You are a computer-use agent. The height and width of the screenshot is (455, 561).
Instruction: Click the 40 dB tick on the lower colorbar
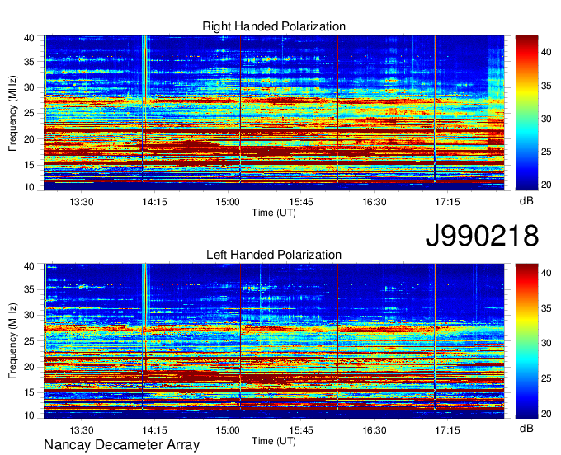546,273
